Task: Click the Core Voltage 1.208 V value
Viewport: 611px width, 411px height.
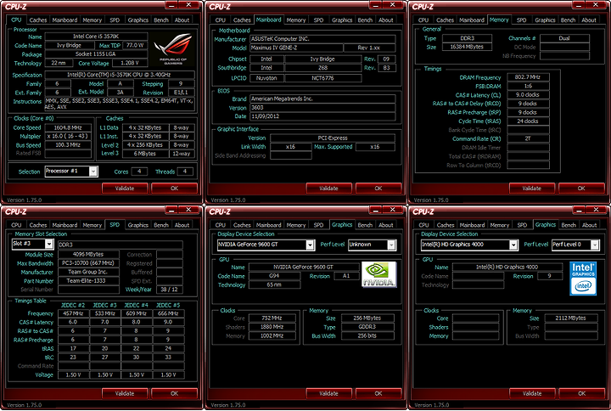Action: tap(129, 63)
